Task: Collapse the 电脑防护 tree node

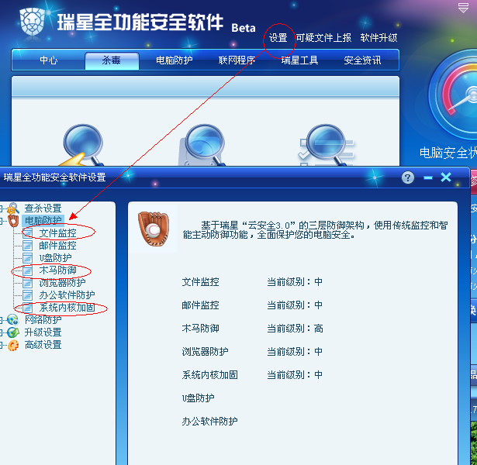Action: [2, 221]
